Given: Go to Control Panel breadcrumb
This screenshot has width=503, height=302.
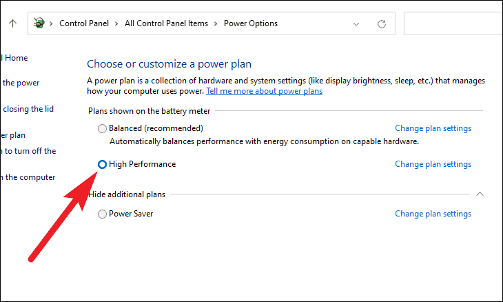Looking at the screenshot, I should (84, 23).
